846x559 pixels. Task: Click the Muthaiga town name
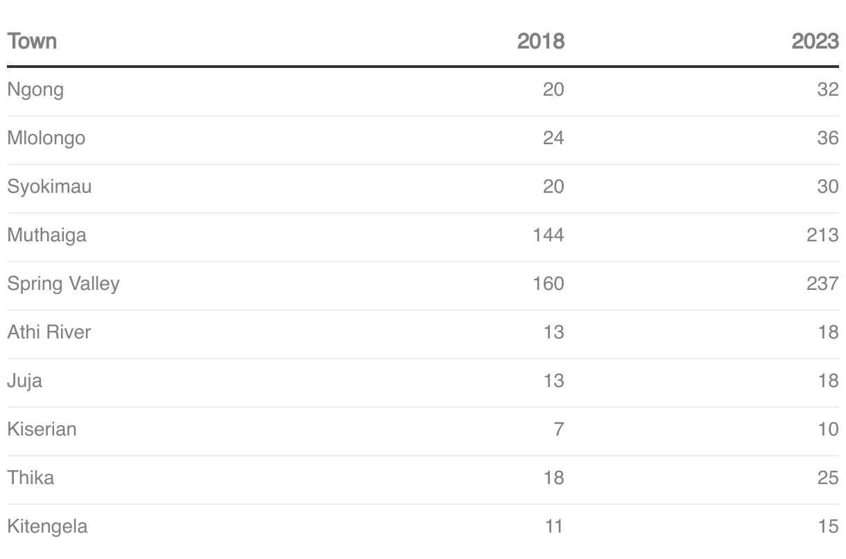point(47,235)
